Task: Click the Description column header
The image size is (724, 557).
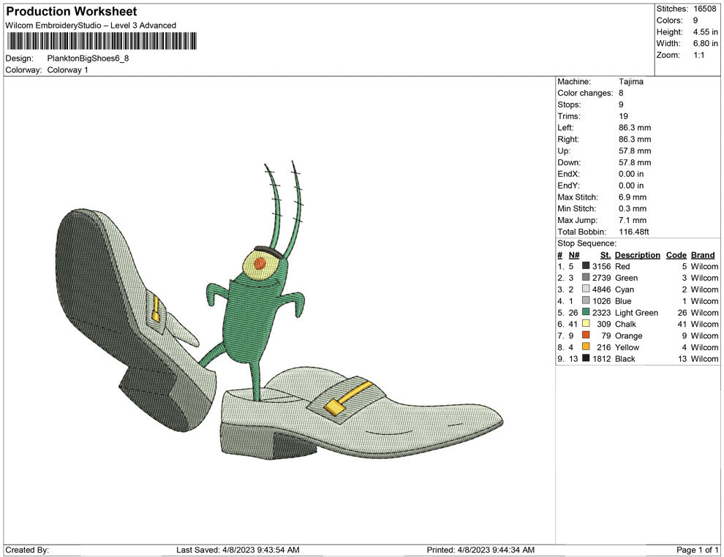Action: [x=637, y=254]
